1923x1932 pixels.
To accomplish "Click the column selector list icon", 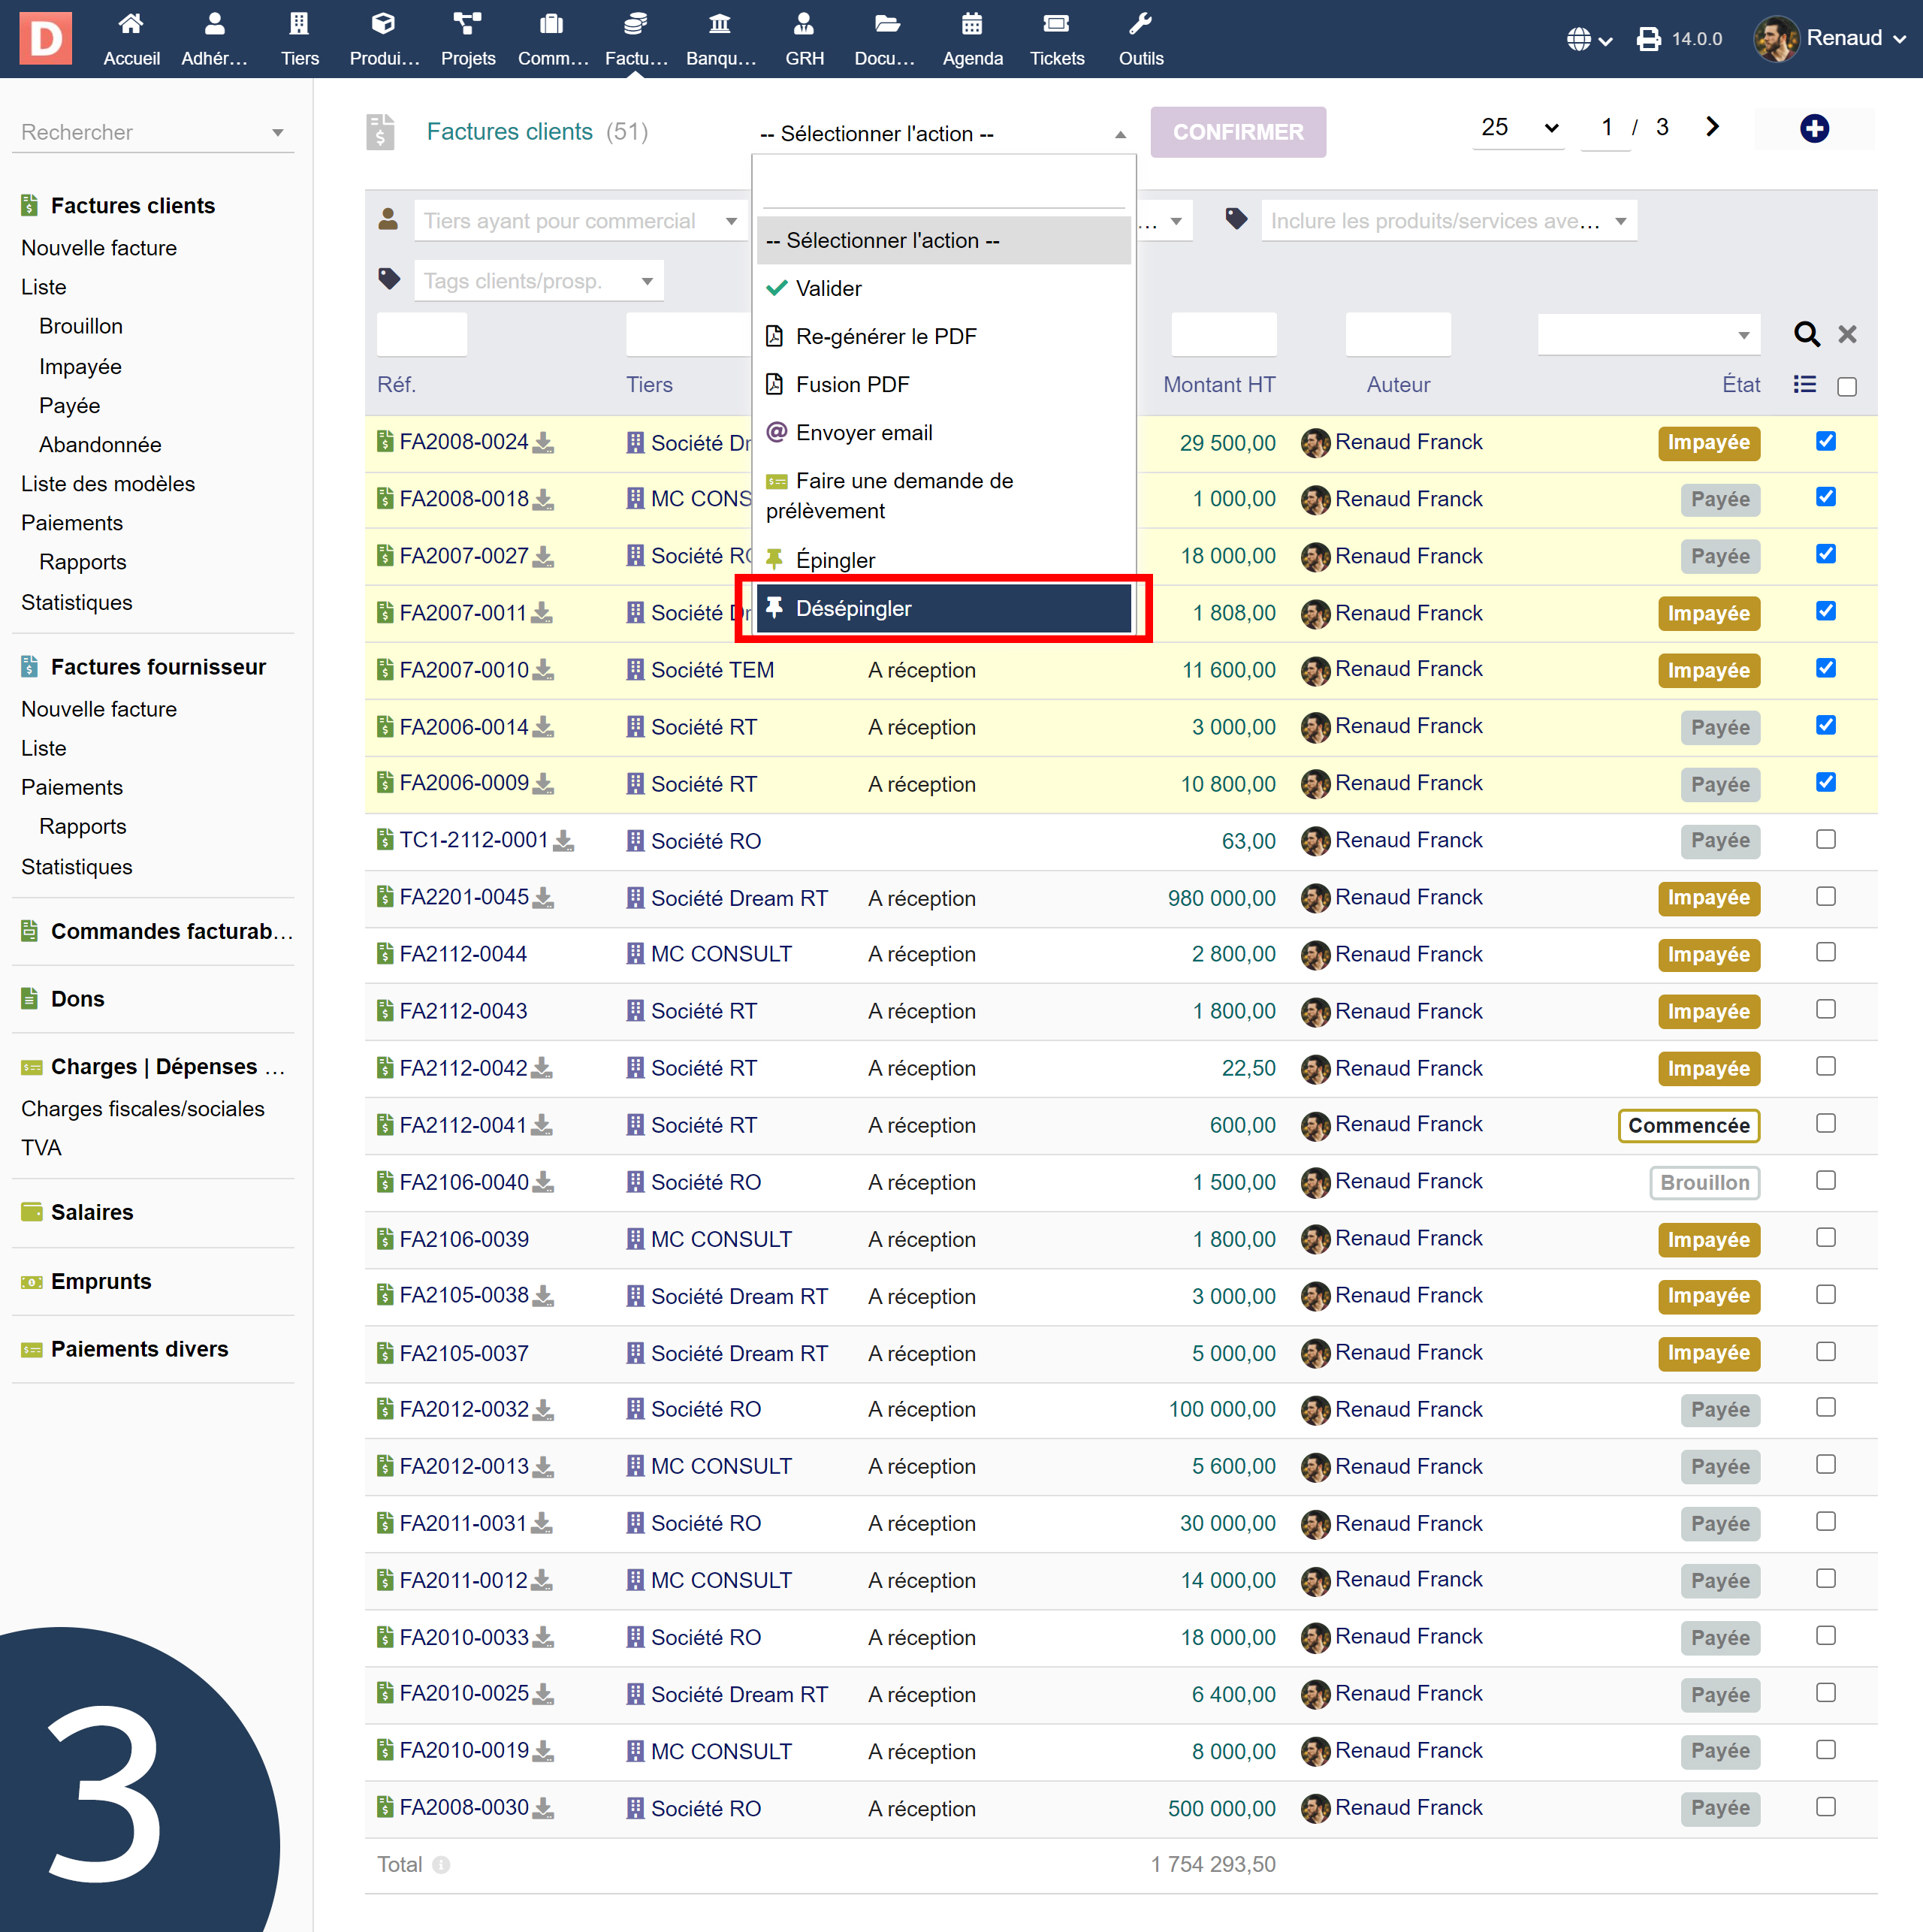I will [1804, 385].
